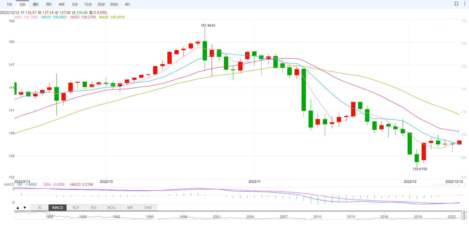Viewport: 469px width, 226px height.
Task: Click 2016 on the overview timeline
Action: pyautogui.click(x=384, y=217)
